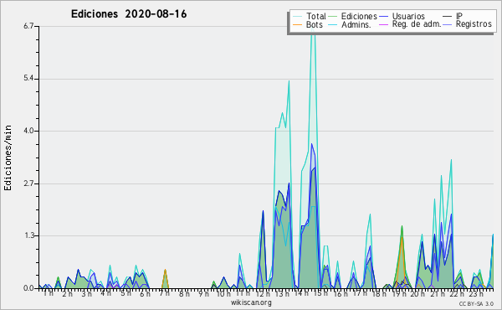Click the '21 h' x-axis label
The height and width of the screenshot is (310, 502).
tap(438, 293)
